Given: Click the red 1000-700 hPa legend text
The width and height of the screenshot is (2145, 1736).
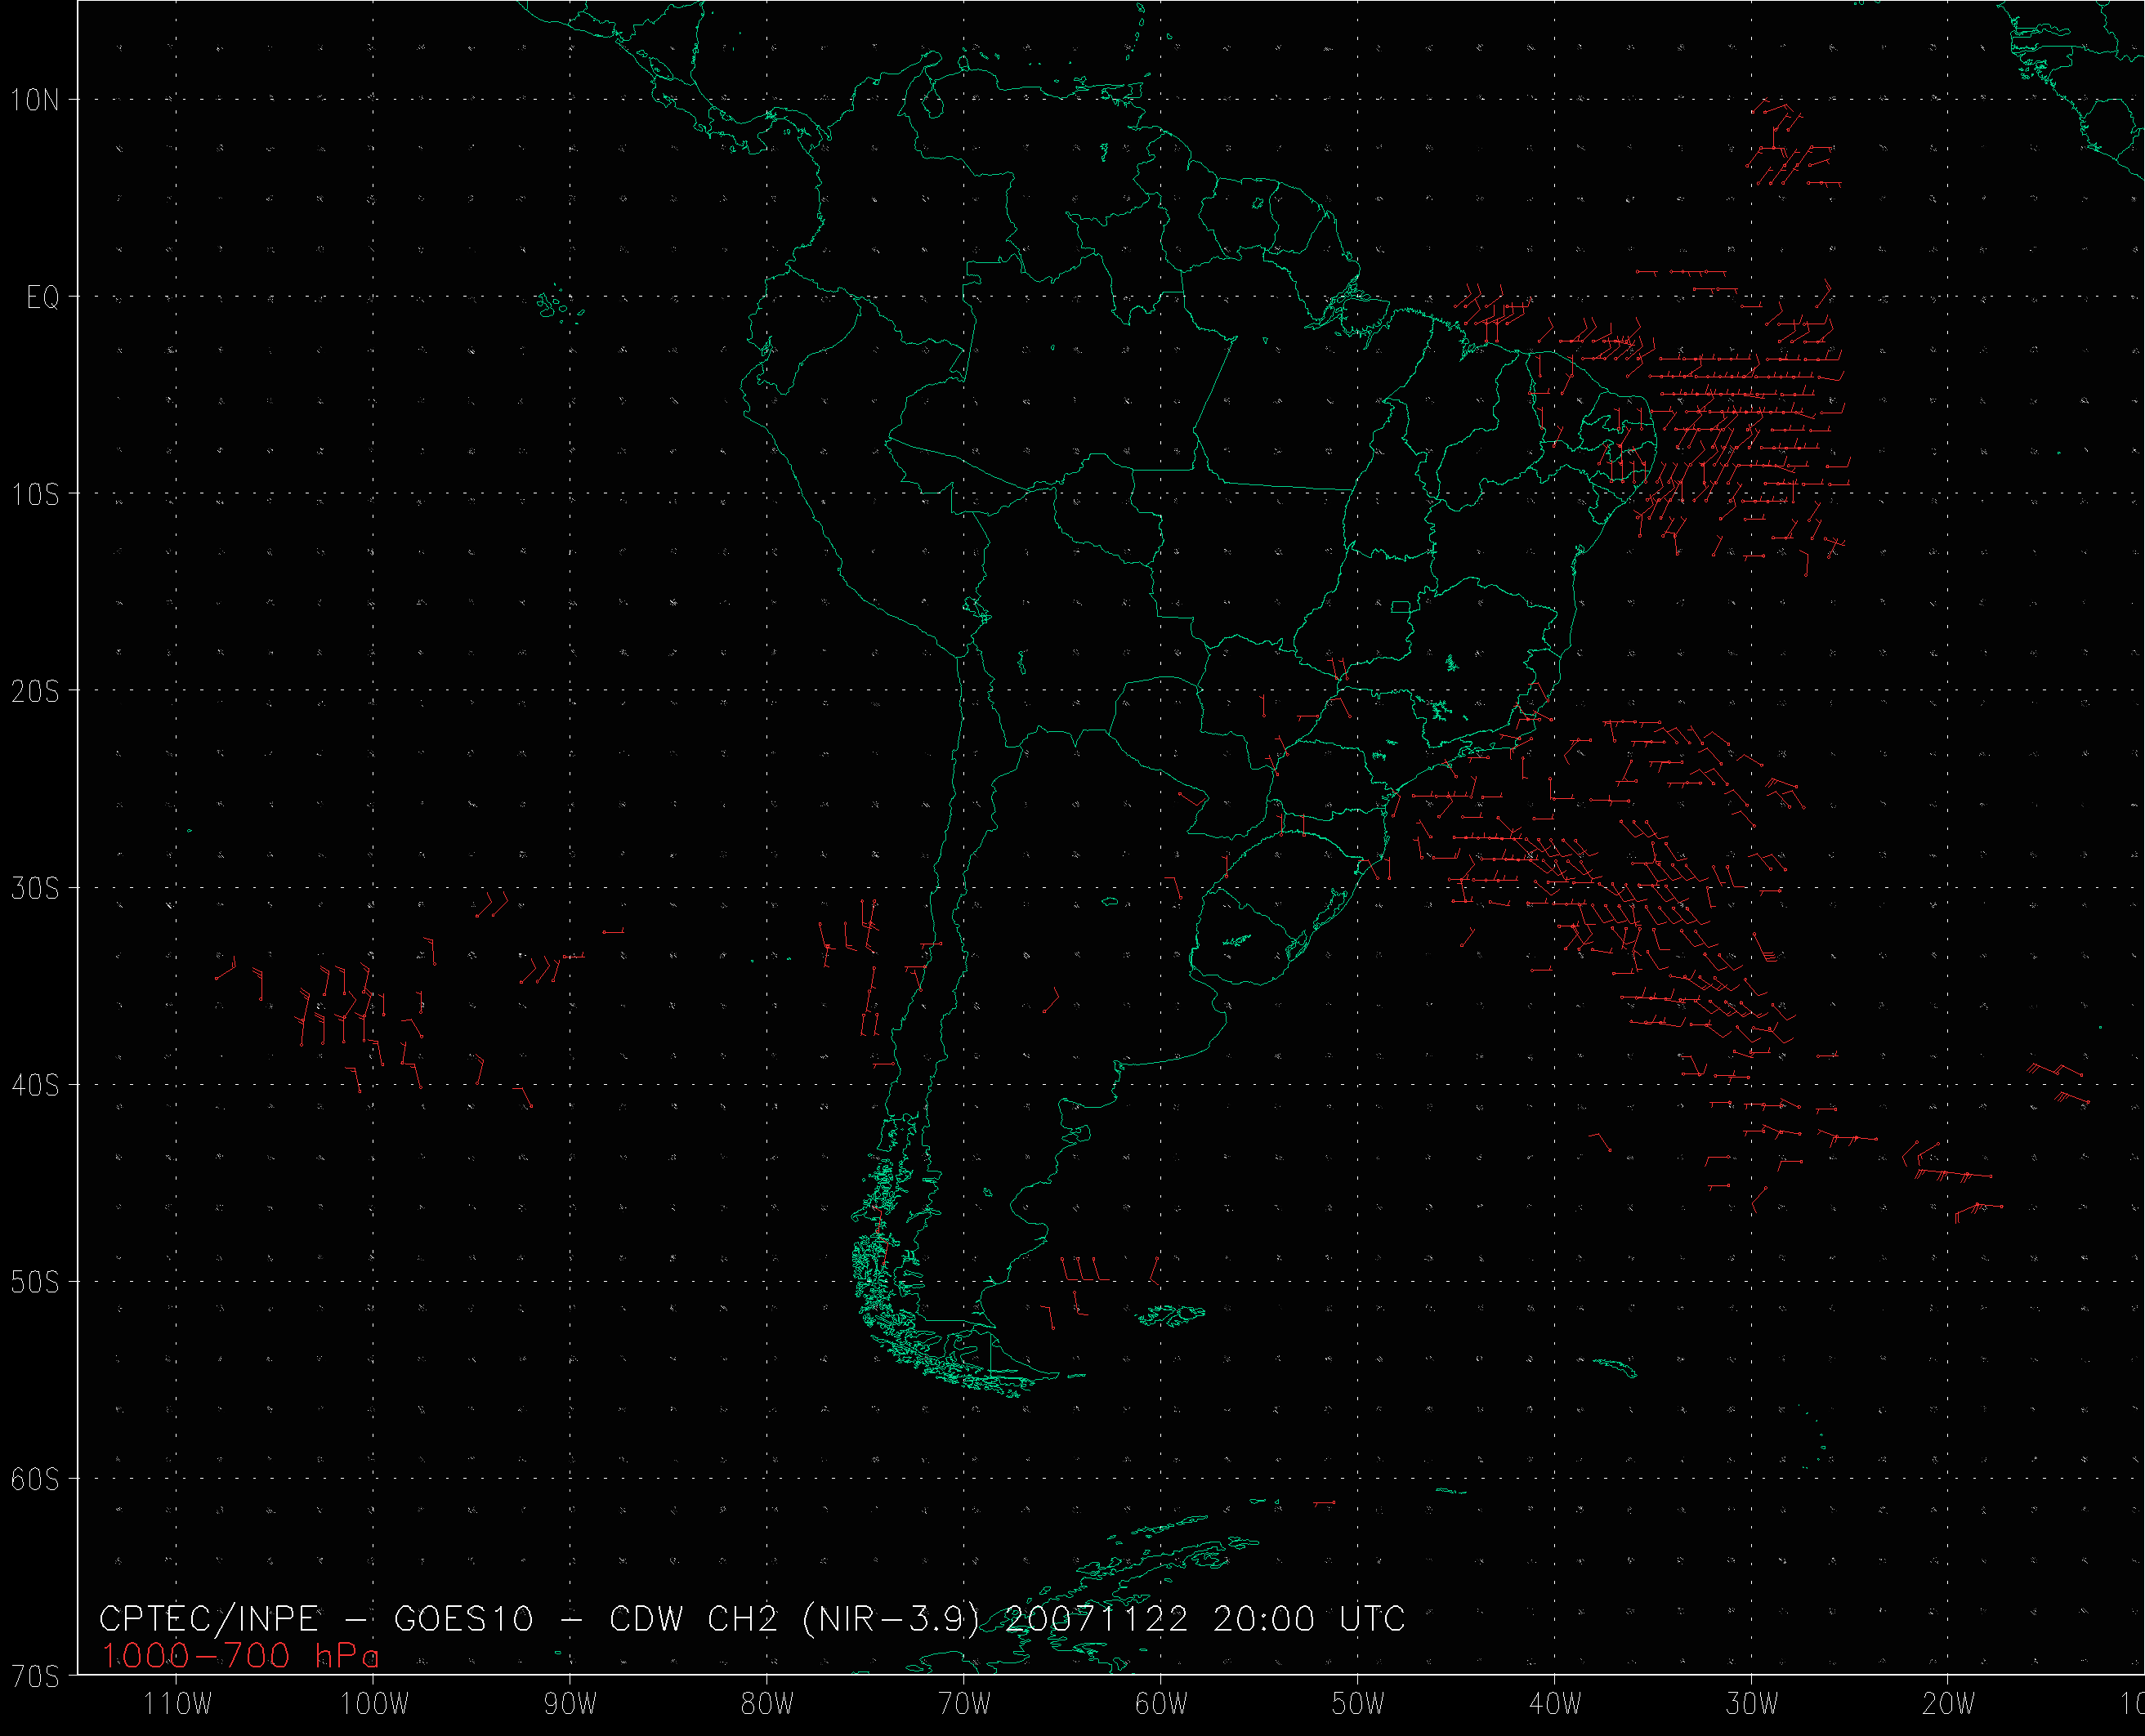Looking at the screenshot, I should (x=240, y=1657).
